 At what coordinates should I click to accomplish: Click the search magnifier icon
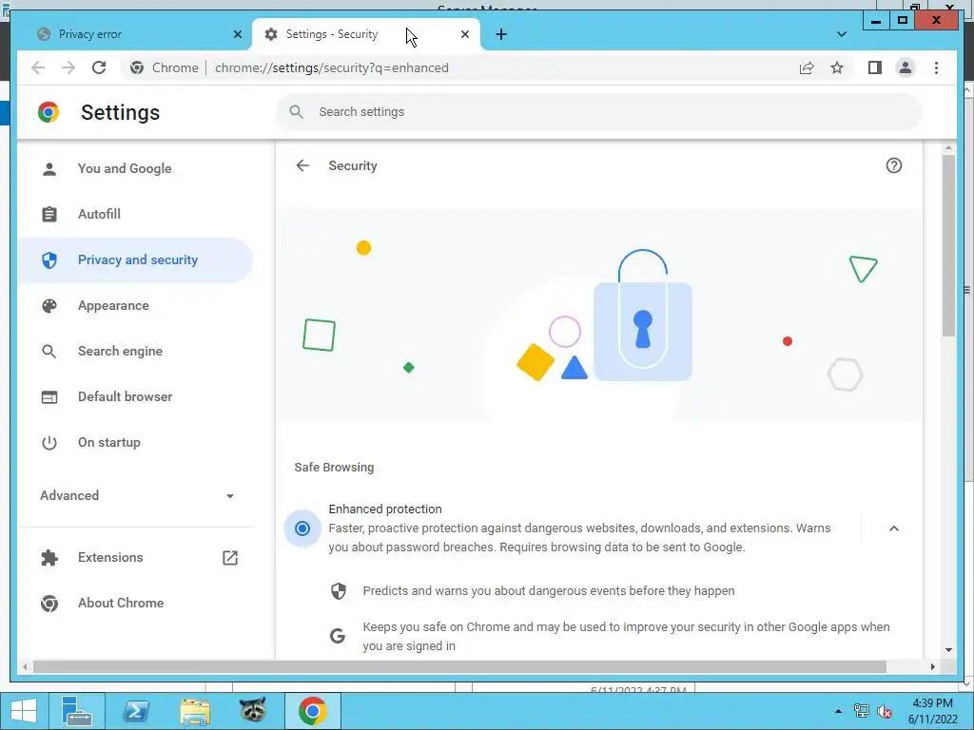297,112
